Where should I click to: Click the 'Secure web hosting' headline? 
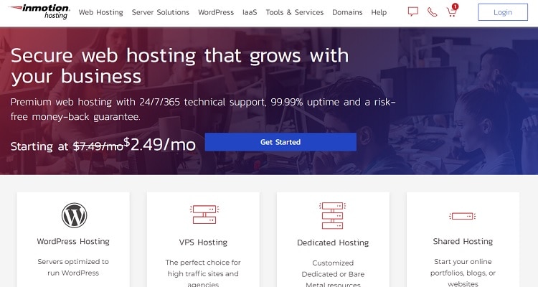tap(179, 66)
